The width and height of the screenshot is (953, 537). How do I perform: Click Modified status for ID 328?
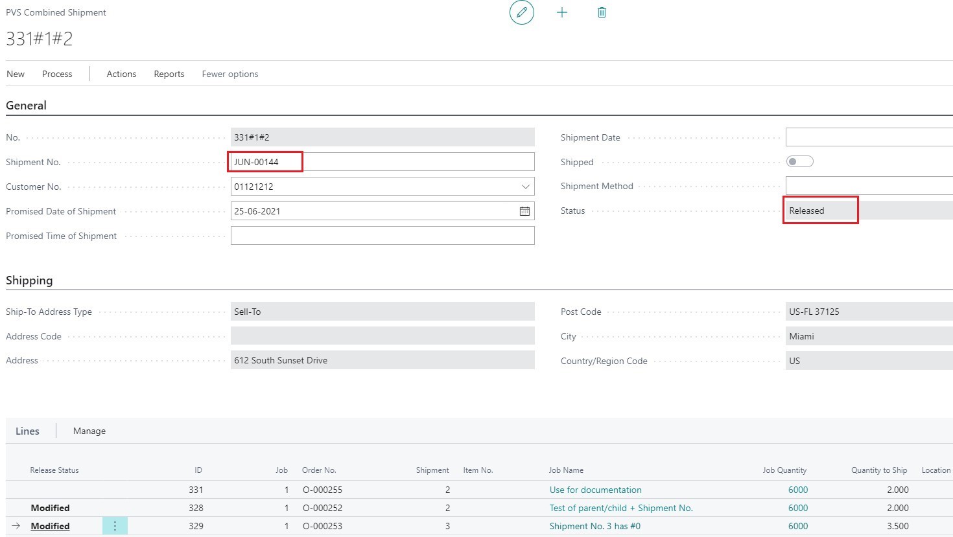(50, 508)
